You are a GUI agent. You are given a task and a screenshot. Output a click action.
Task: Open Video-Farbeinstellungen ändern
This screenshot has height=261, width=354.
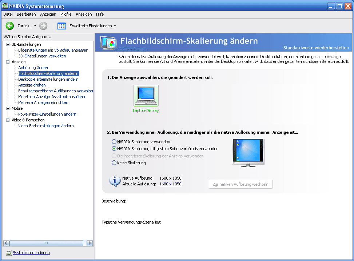46,126
